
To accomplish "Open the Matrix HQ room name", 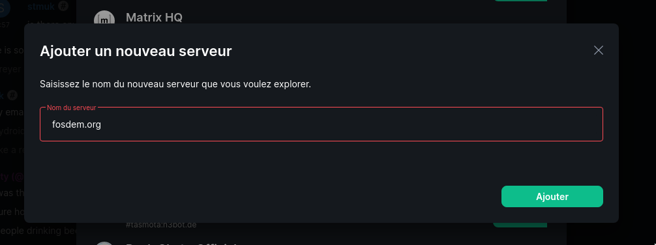I will [x=154, y=18].
